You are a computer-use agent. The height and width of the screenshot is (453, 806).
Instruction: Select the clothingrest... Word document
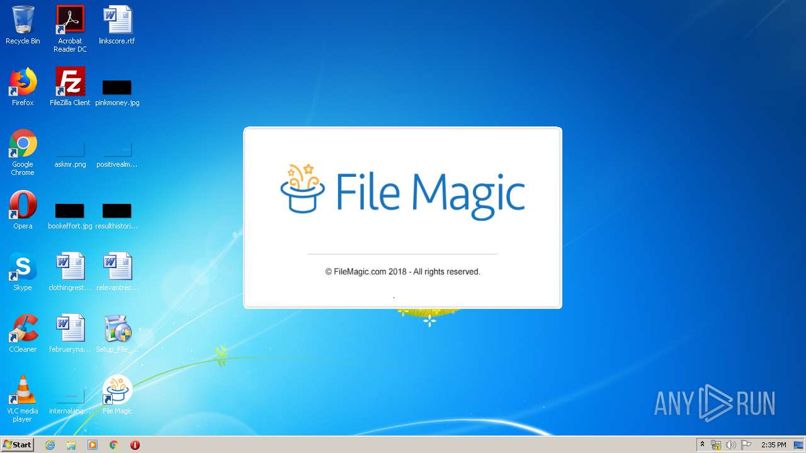70,271
